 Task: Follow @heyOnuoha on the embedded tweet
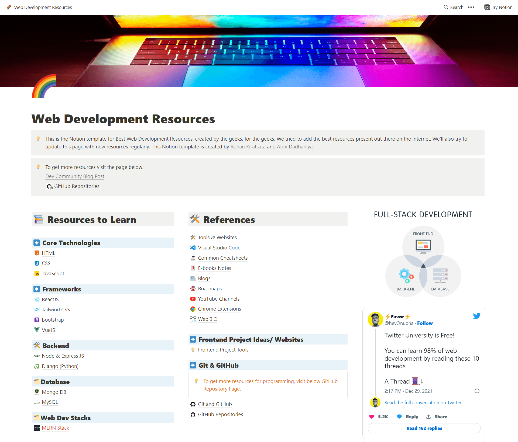(425, 323)
